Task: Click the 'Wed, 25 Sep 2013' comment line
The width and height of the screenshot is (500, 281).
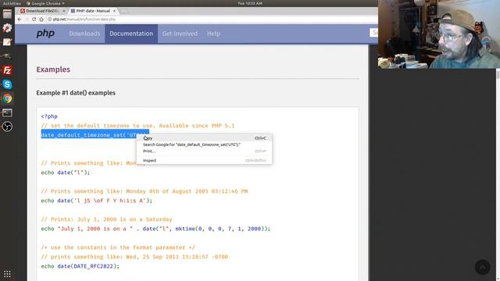Action: (134, 257)
